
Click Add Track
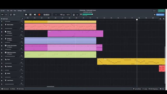(x=4, y=19)
